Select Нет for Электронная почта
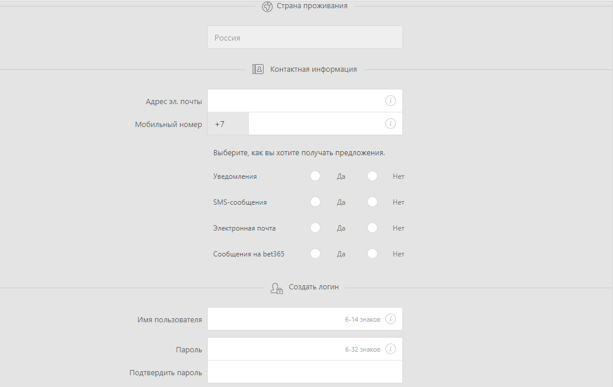The width and height of the screenshot is (613, 387). [372, 228]
